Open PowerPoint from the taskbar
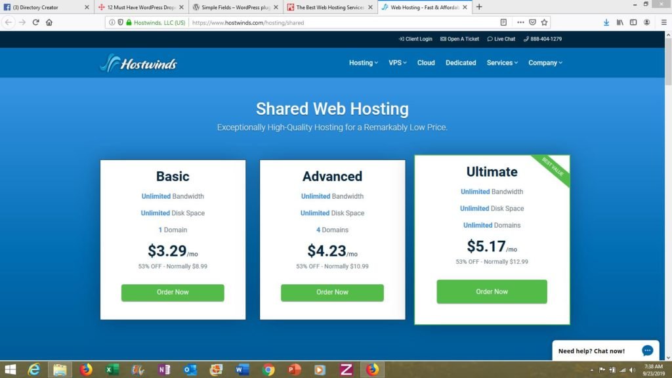 (295, 369)
